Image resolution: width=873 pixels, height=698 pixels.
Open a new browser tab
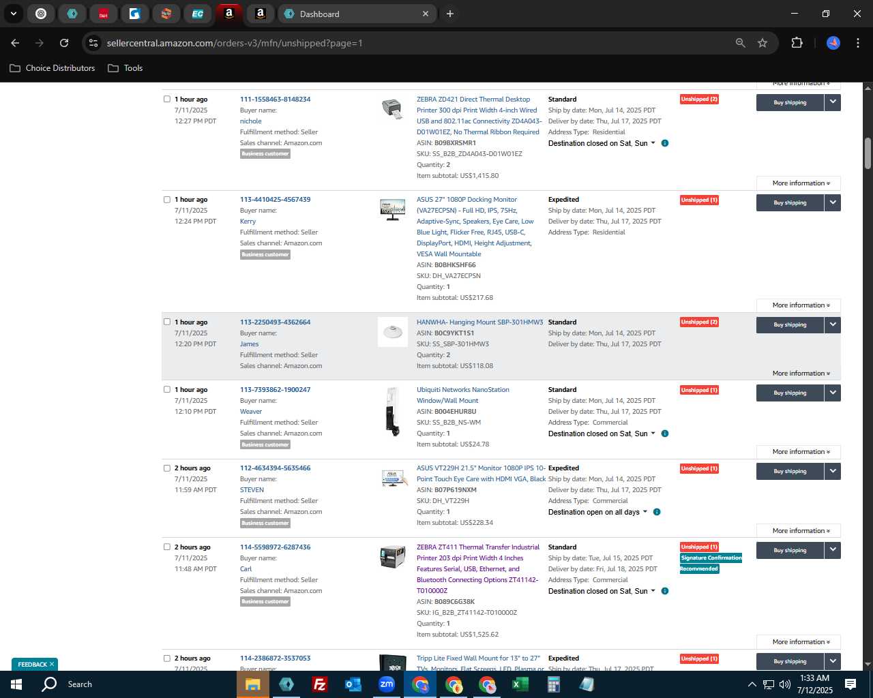(x=450, y=14)
